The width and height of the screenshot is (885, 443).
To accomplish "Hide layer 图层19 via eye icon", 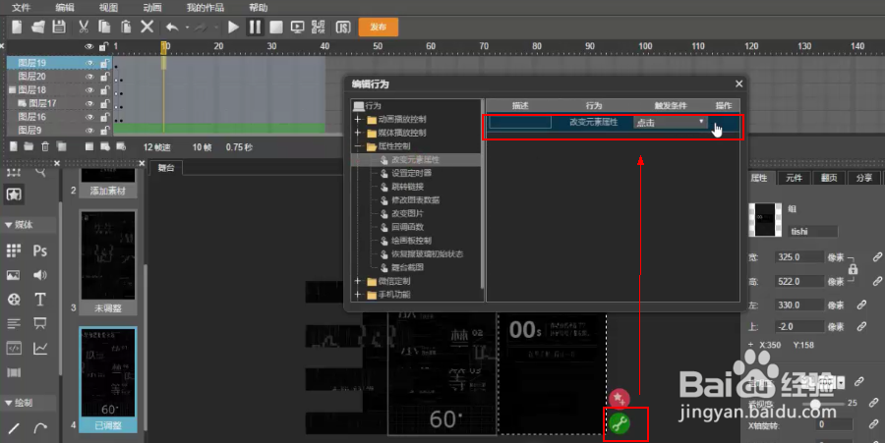I will coord(89,63).
